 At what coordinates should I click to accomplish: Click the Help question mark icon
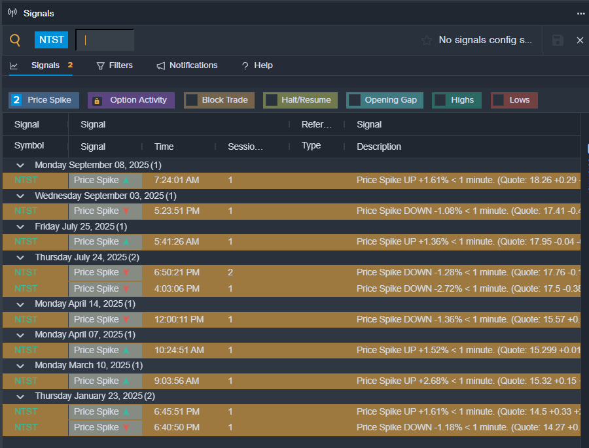pos(245,65)
